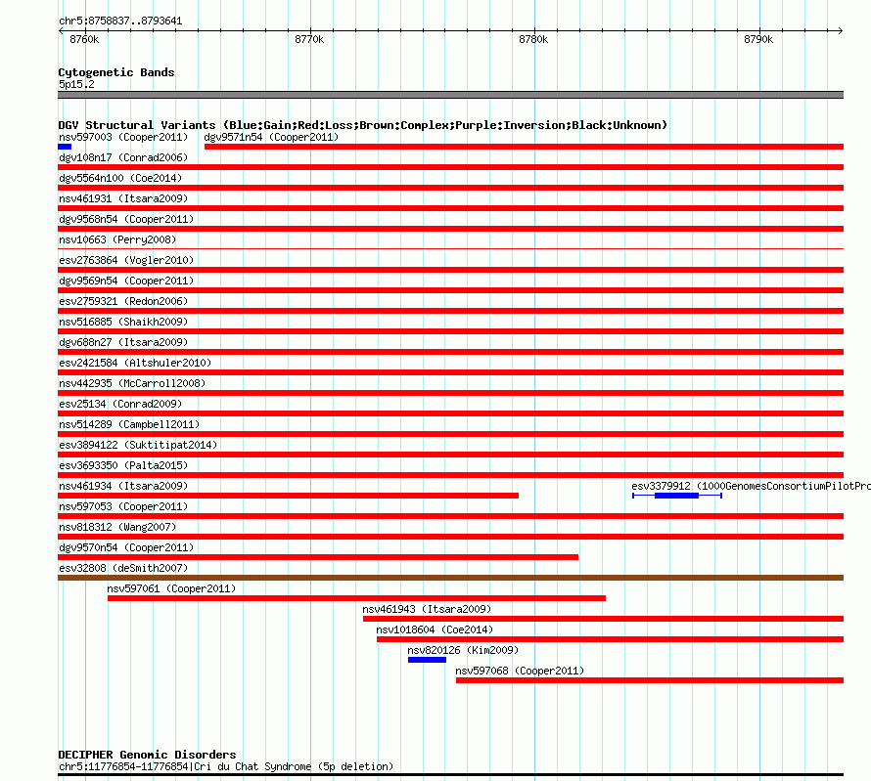
Task: Click the 8760k ruler tick label
Action: click(x=84, y=39)
